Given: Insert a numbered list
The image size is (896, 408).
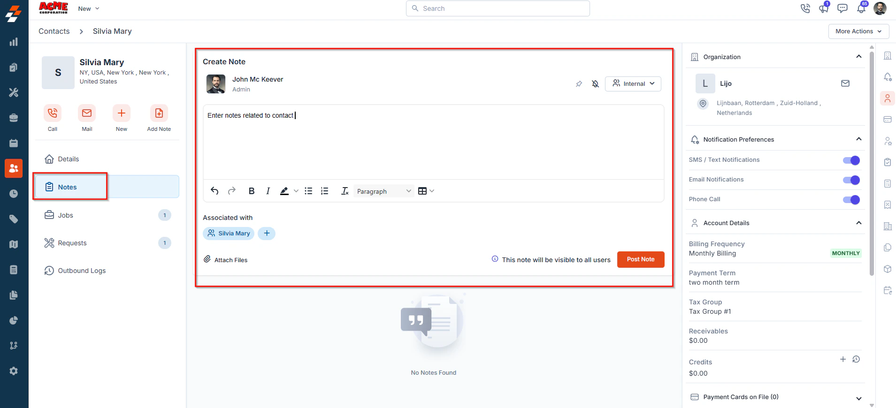Looking at the screenshot, I should click(x=324, y=191).
